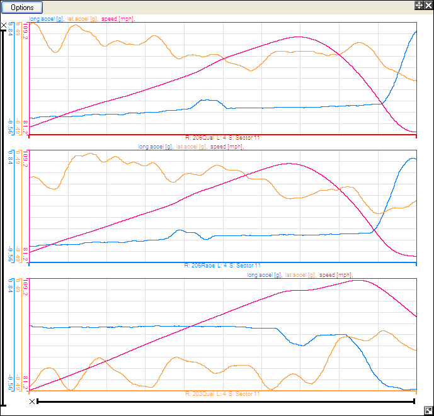Close the chart panel with the X icon
The height and width of the screenshot is (416, 434).
(x=427, y=5)
